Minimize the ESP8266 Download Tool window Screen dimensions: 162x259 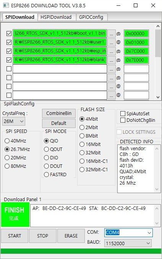[118, 5]
